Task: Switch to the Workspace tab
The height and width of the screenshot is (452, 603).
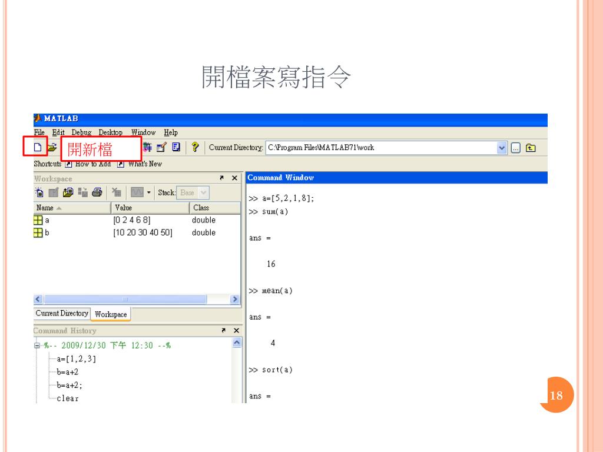Action: point(111,314)
